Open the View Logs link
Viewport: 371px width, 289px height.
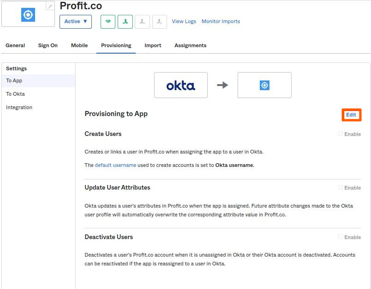coord(184,21)
